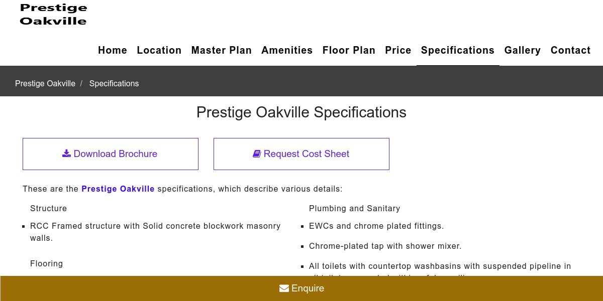Click the Prestige Oakville breadcrumb link
The width and height of the screenshot is (603, 301).
[x=45, y=83]
